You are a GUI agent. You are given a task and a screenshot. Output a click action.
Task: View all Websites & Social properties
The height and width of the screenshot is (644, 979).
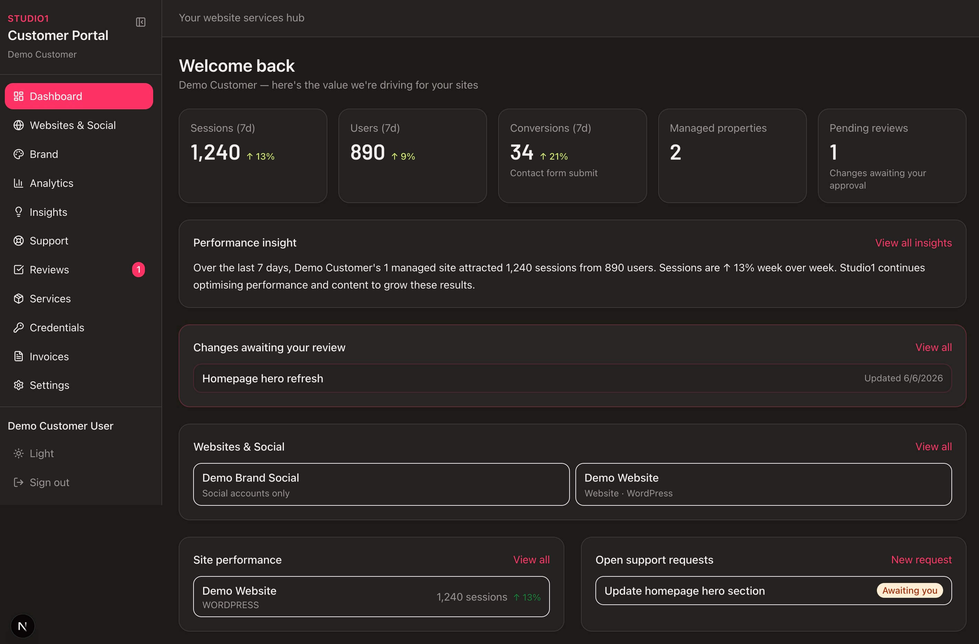point(933,446)
